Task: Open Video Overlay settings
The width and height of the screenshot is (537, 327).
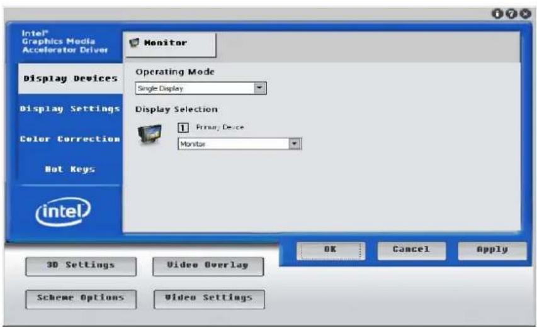Action: [x=208, y=267]
